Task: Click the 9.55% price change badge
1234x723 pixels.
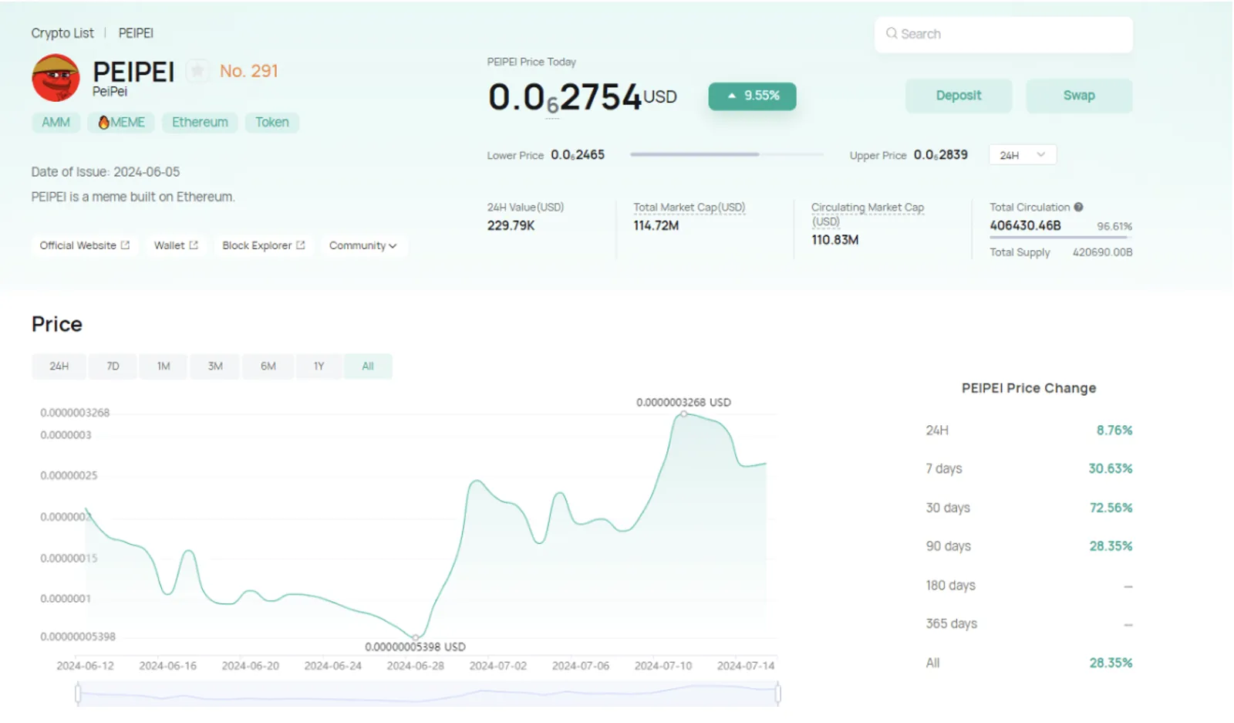Action: tap(752, 96)
